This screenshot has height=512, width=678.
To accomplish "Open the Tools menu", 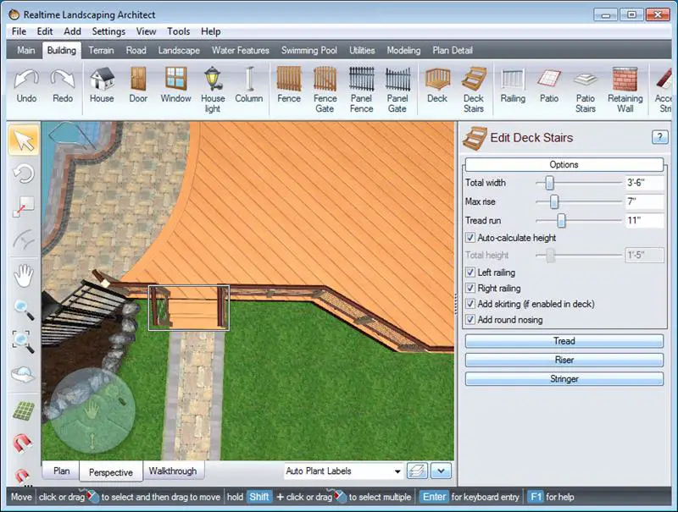I will (x=179, y=31).
